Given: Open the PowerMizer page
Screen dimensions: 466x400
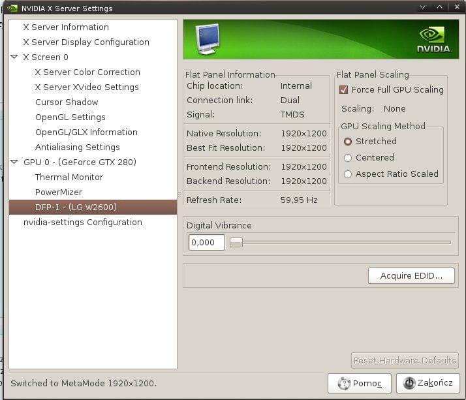Looking at the screenshot, I should 59,192.
